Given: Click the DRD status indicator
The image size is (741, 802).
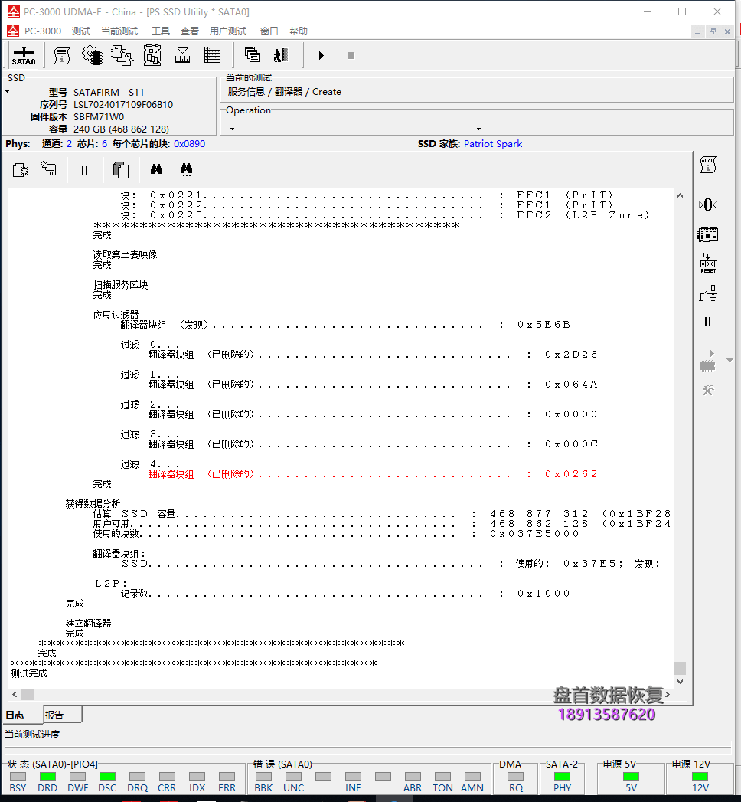Looking at the screenshot, I should [x=47, y=777].
